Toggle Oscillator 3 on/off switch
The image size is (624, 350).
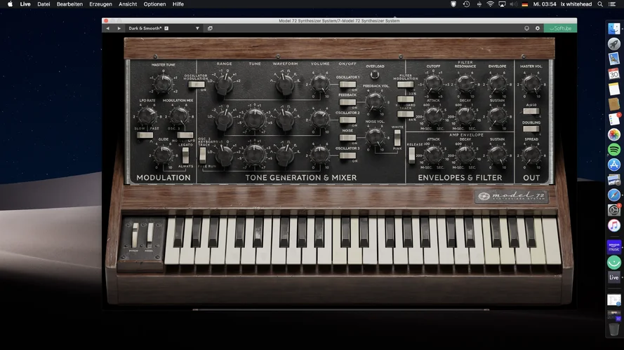[347, 155]
